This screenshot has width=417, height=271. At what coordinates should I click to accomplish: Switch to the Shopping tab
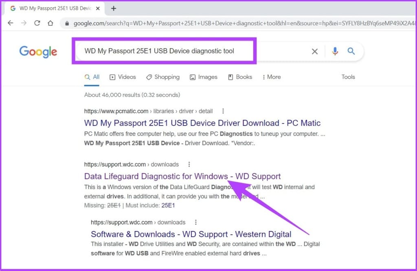163,77
